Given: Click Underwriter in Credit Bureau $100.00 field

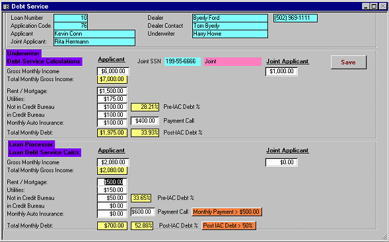Looking at the screenshot, I should tap(112, 115).
